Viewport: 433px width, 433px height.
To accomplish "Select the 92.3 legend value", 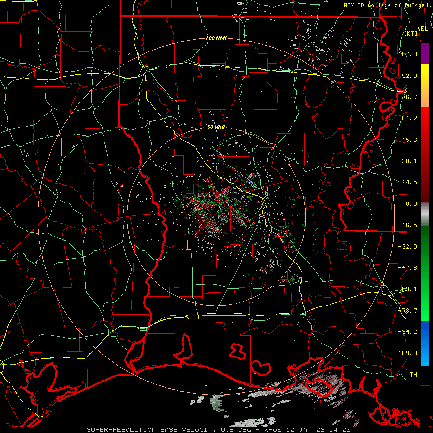I will (409, 76).
